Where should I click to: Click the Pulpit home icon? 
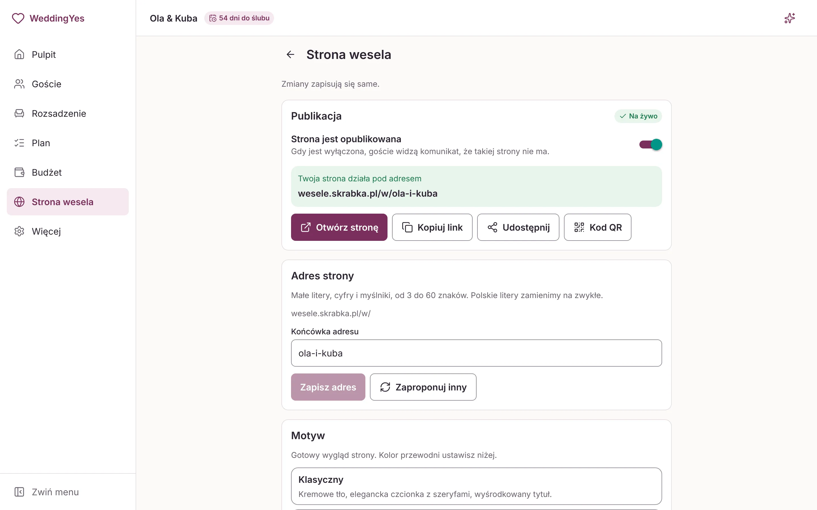point(19,54)
